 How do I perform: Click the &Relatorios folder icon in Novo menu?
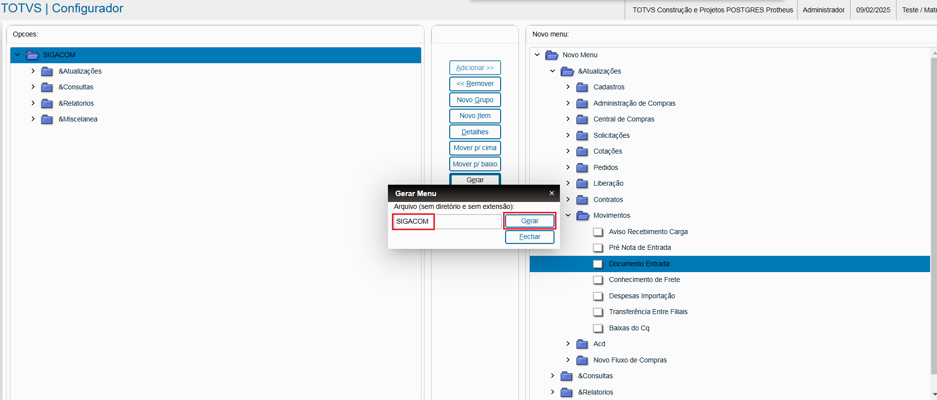[x=567, y=393]
